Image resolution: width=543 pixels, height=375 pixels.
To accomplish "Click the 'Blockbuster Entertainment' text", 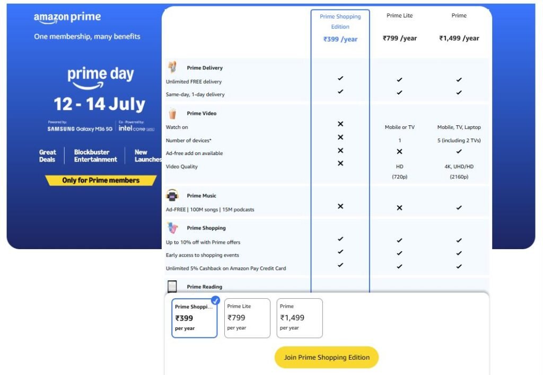I will pyautogui.click(x=95, y=156).
